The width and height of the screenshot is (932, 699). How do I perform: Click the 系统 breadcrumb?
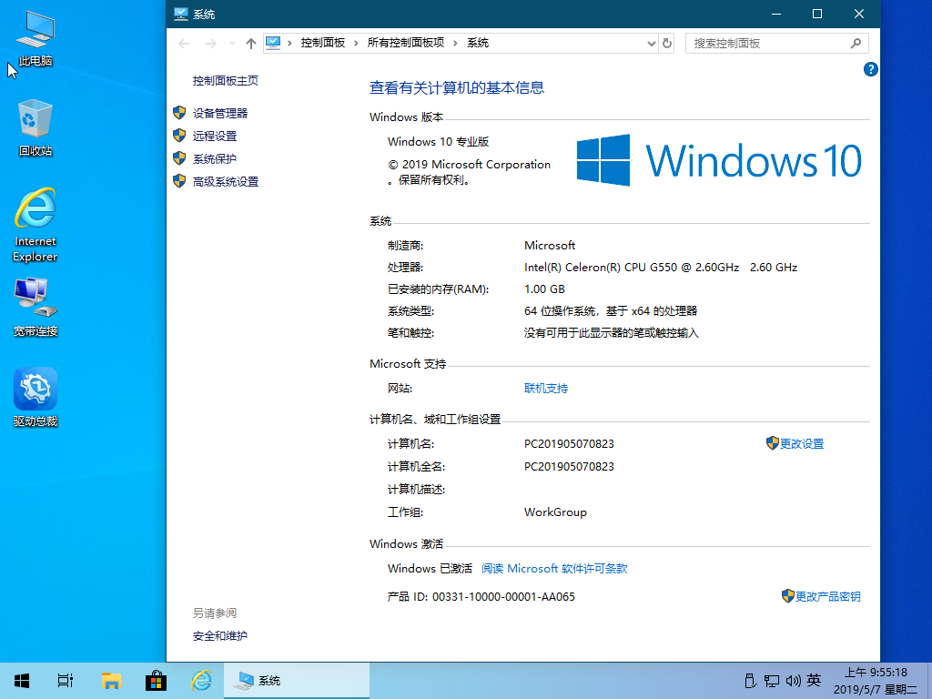point(478,43)
